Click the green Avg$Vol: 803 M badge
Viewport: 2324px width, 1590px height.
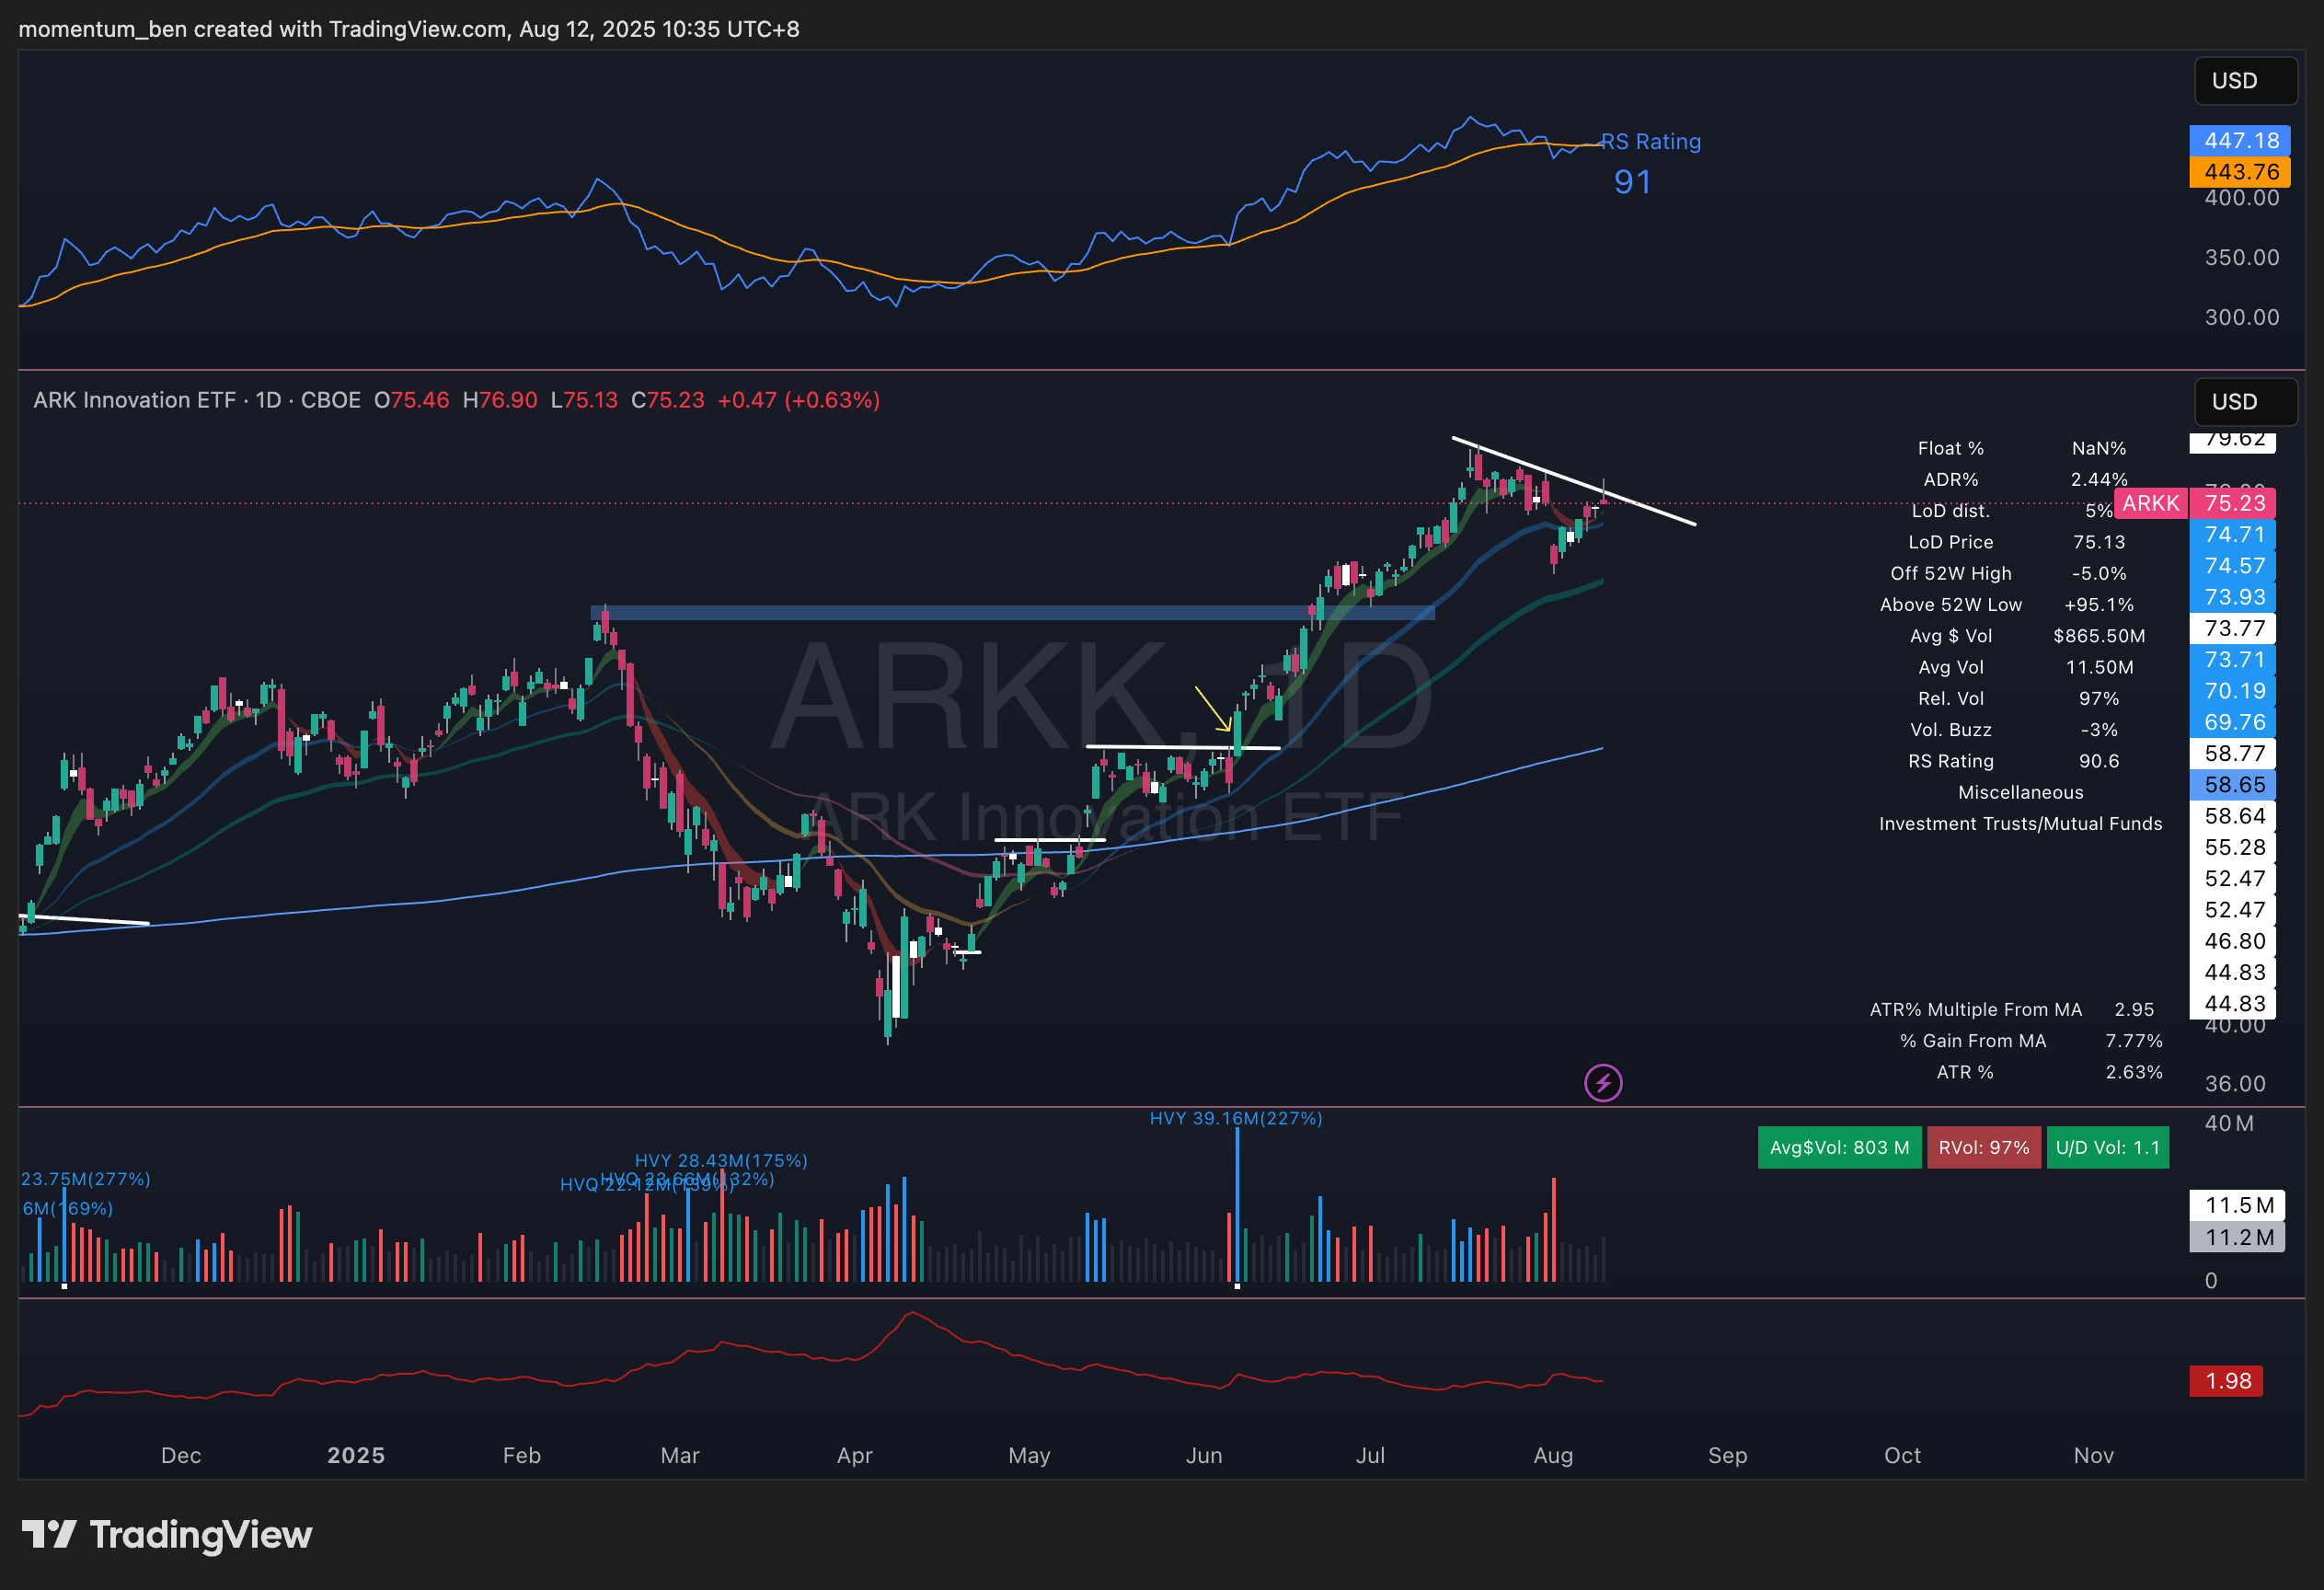tap(1839, 1148)
